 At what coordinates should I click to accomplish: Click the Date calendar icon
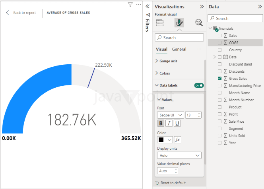tap(225, 57)
